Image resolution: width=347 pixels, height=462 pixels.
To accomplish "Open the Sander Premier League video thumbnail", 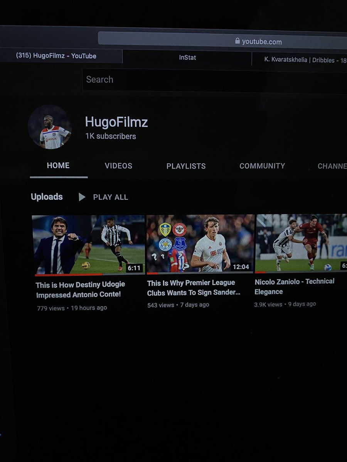I will point(200,244).
